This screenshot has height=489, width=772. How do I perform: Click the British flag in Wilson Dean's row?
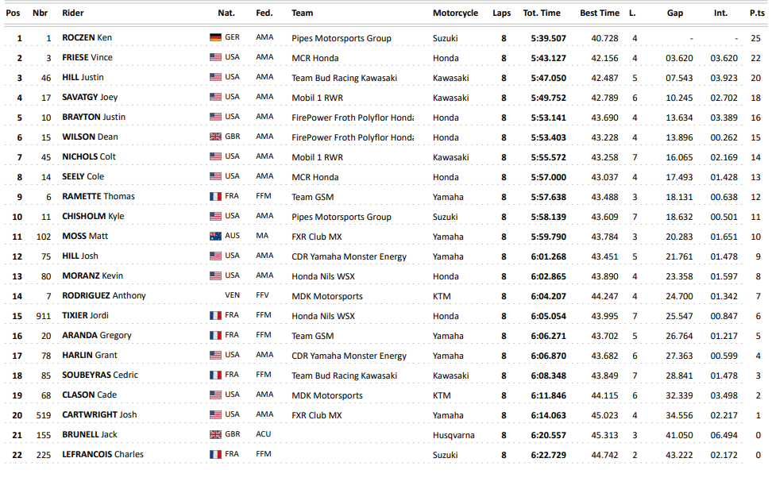pyautogui.click(x=215, y=137)
